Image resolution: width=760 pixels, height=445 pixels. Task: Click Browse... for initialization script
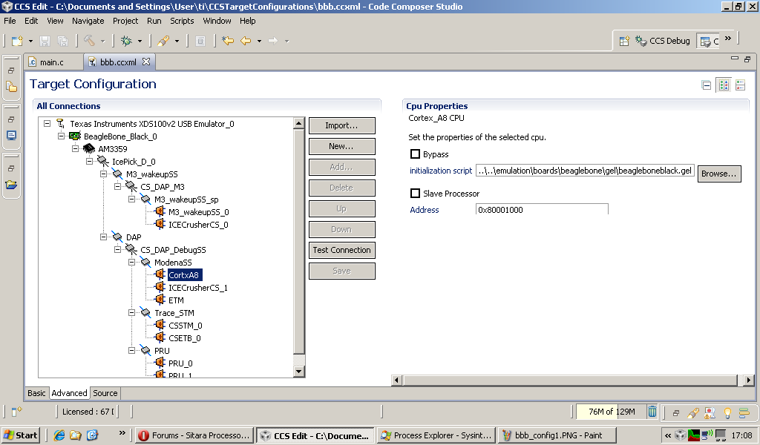point(718,174)
